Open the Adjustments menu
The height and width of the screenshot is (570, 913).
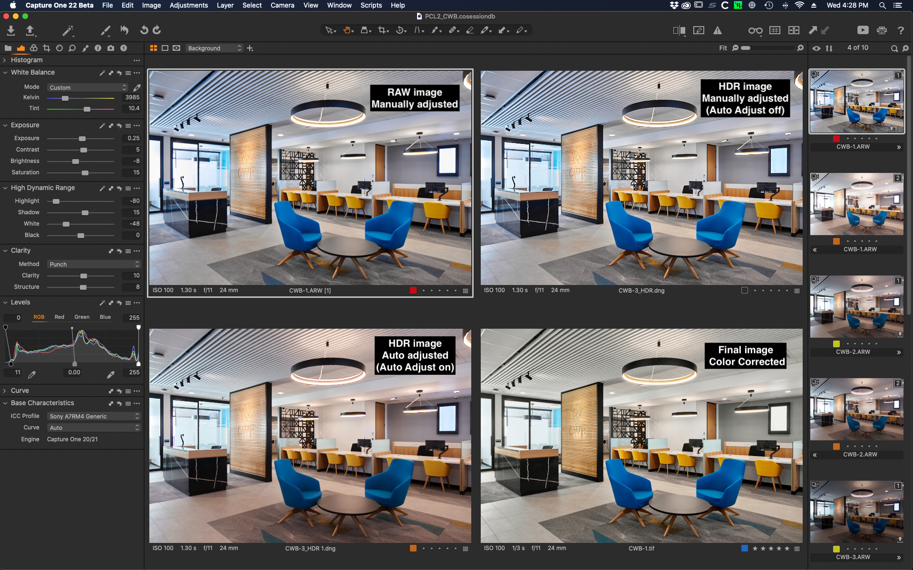(189, 5)
